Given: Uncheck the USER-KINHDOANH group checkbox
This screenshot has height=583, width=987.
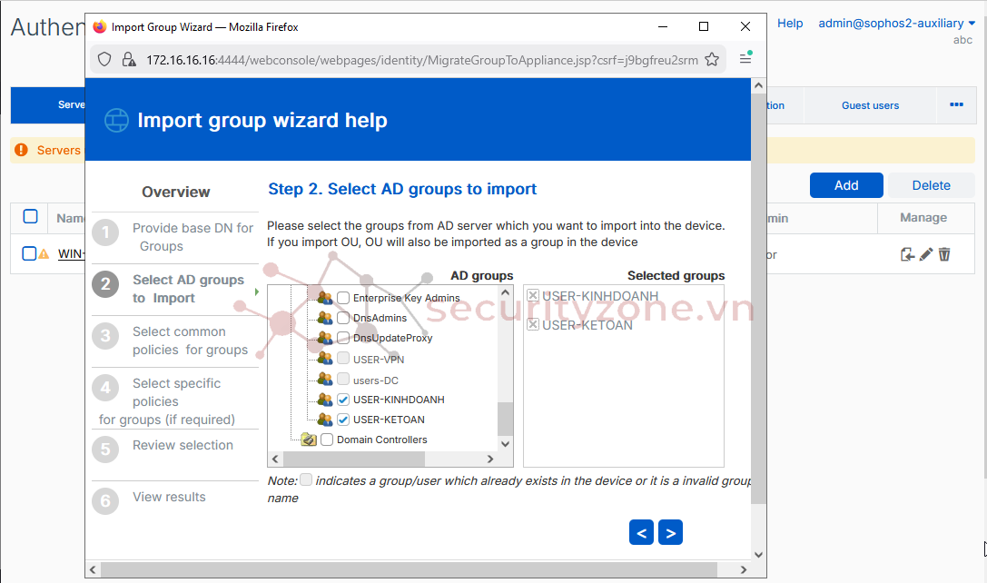Looking at the screenshot, I should [343, 400].
